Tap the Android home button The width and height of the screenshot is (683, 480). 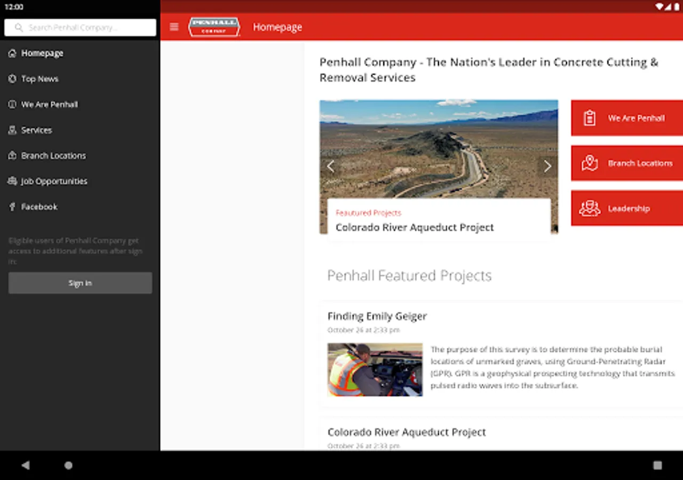pyautogui.click(x=68, y=465)
